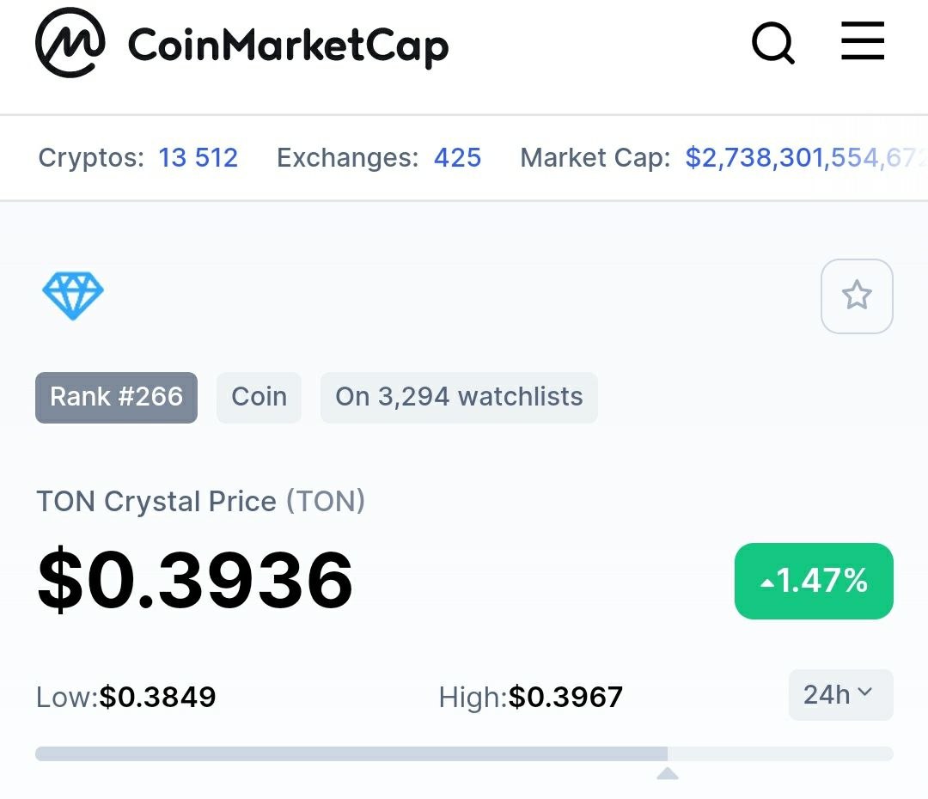This screenshot has width=928, height=799.
Task: Add TON to watchlist via star icon
Action: (857, 296)
